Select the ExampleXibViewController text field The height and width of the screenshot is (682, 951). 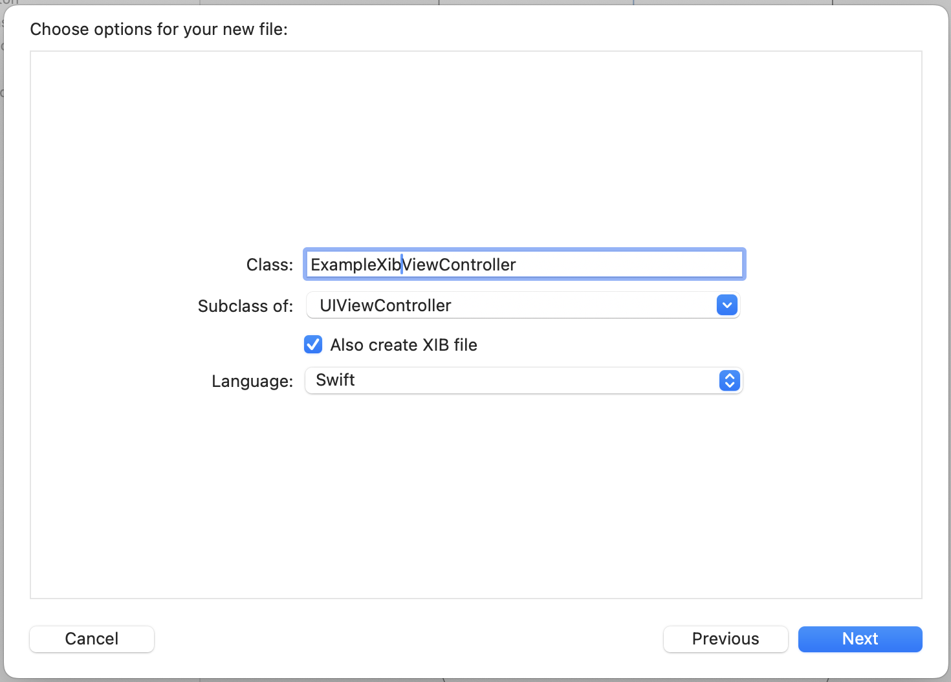click(524, 264)
